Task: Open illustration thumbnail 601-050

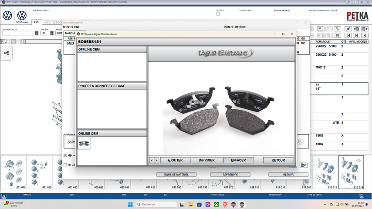Action: tap(40, 172)
